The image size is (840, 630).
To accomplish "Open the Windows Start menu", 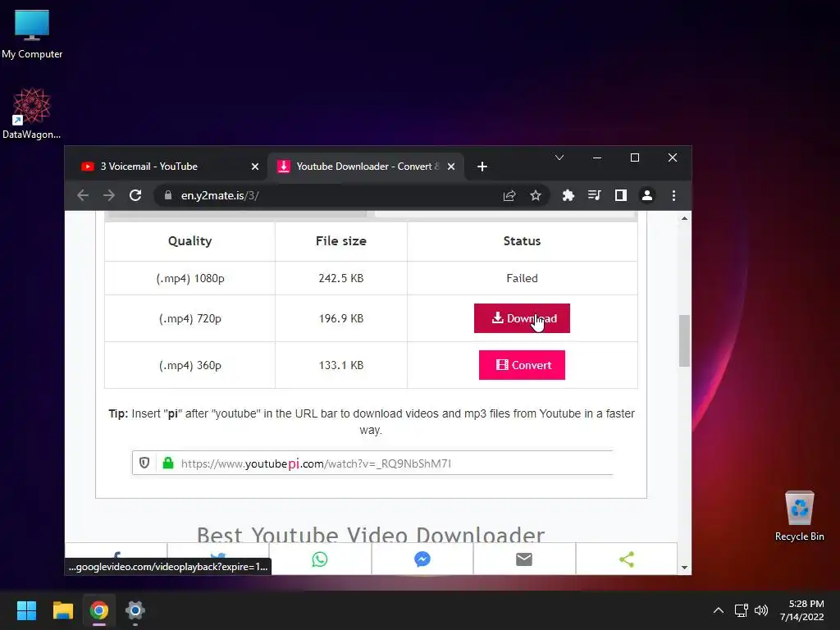I will click(26, 610).
